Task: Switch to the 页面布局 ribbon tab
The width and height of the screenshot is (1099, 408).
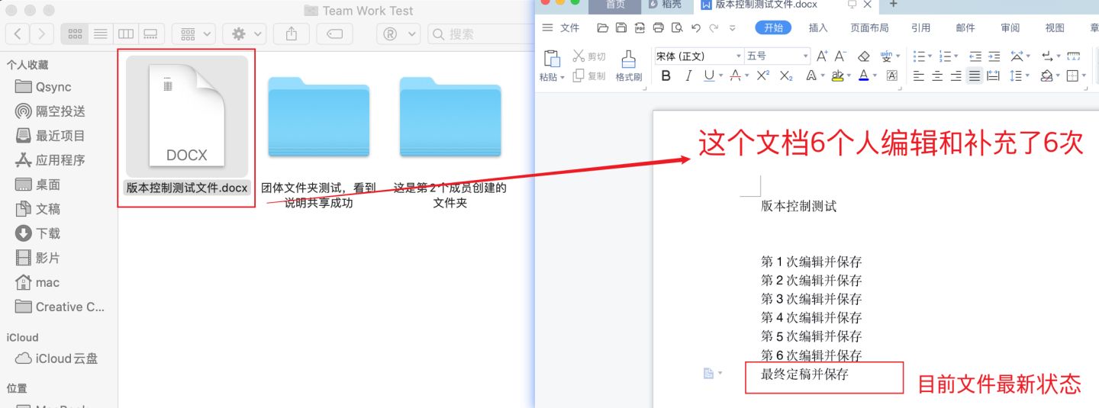Action: tap(870, 28)
